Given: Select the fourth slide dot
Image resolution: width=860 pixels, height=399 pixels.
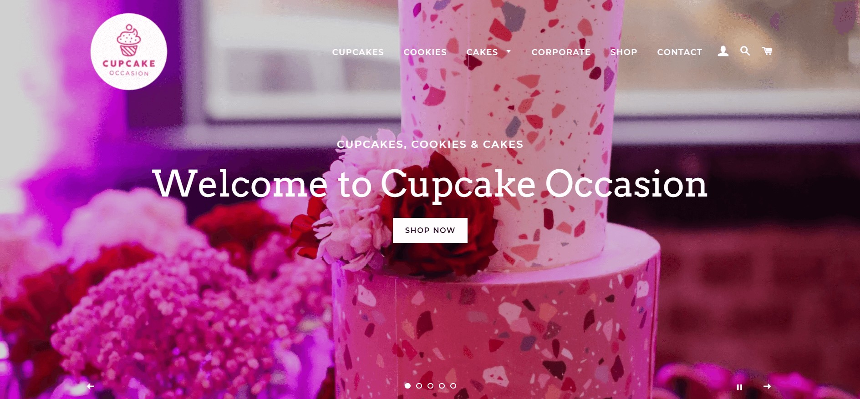Looking at the screenshot, I should [442, 386].
